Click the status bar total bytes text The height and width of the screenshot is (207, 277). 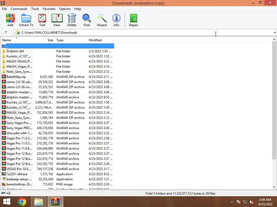[180, 193]
